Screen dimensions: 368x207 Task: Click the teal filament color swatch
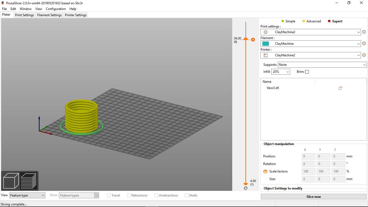(x=266, y=44)
